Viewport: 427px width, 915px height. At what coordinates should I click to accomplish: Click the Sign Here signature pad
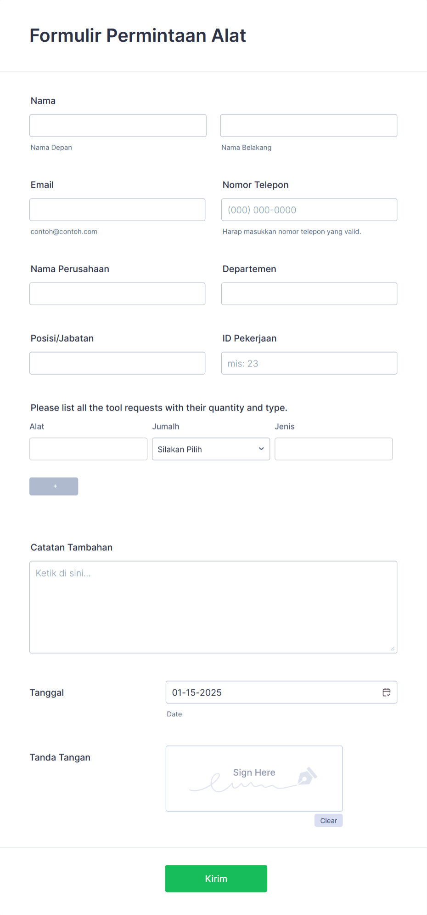tap(254, 778)
